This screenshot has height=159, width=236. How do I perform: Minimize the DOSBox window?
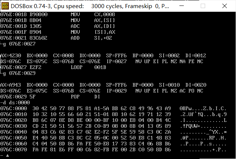(x=182, y=6)
